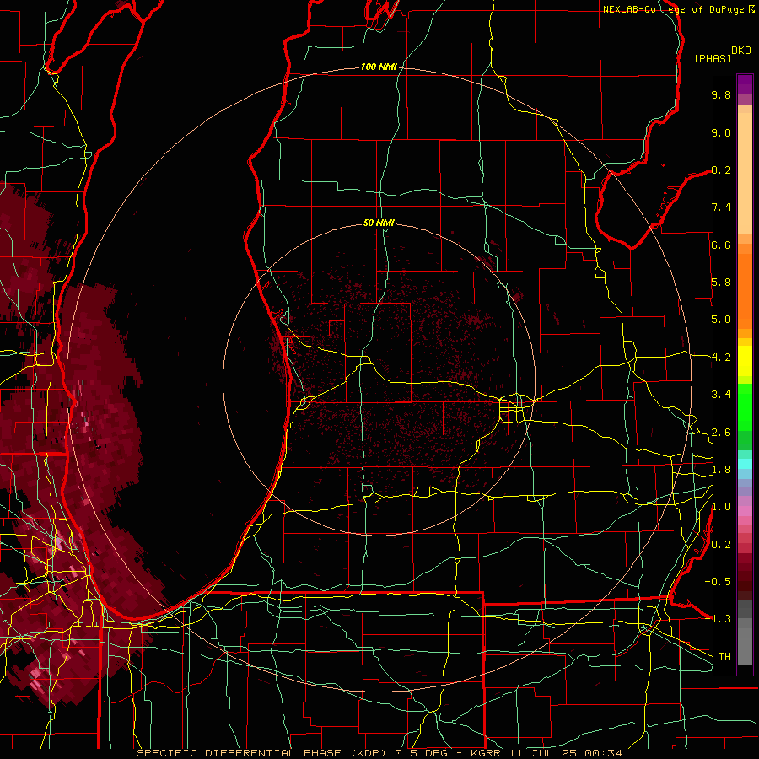
Task: Click the NEXLAB-College of DuPage credit text
Action: 673,9
